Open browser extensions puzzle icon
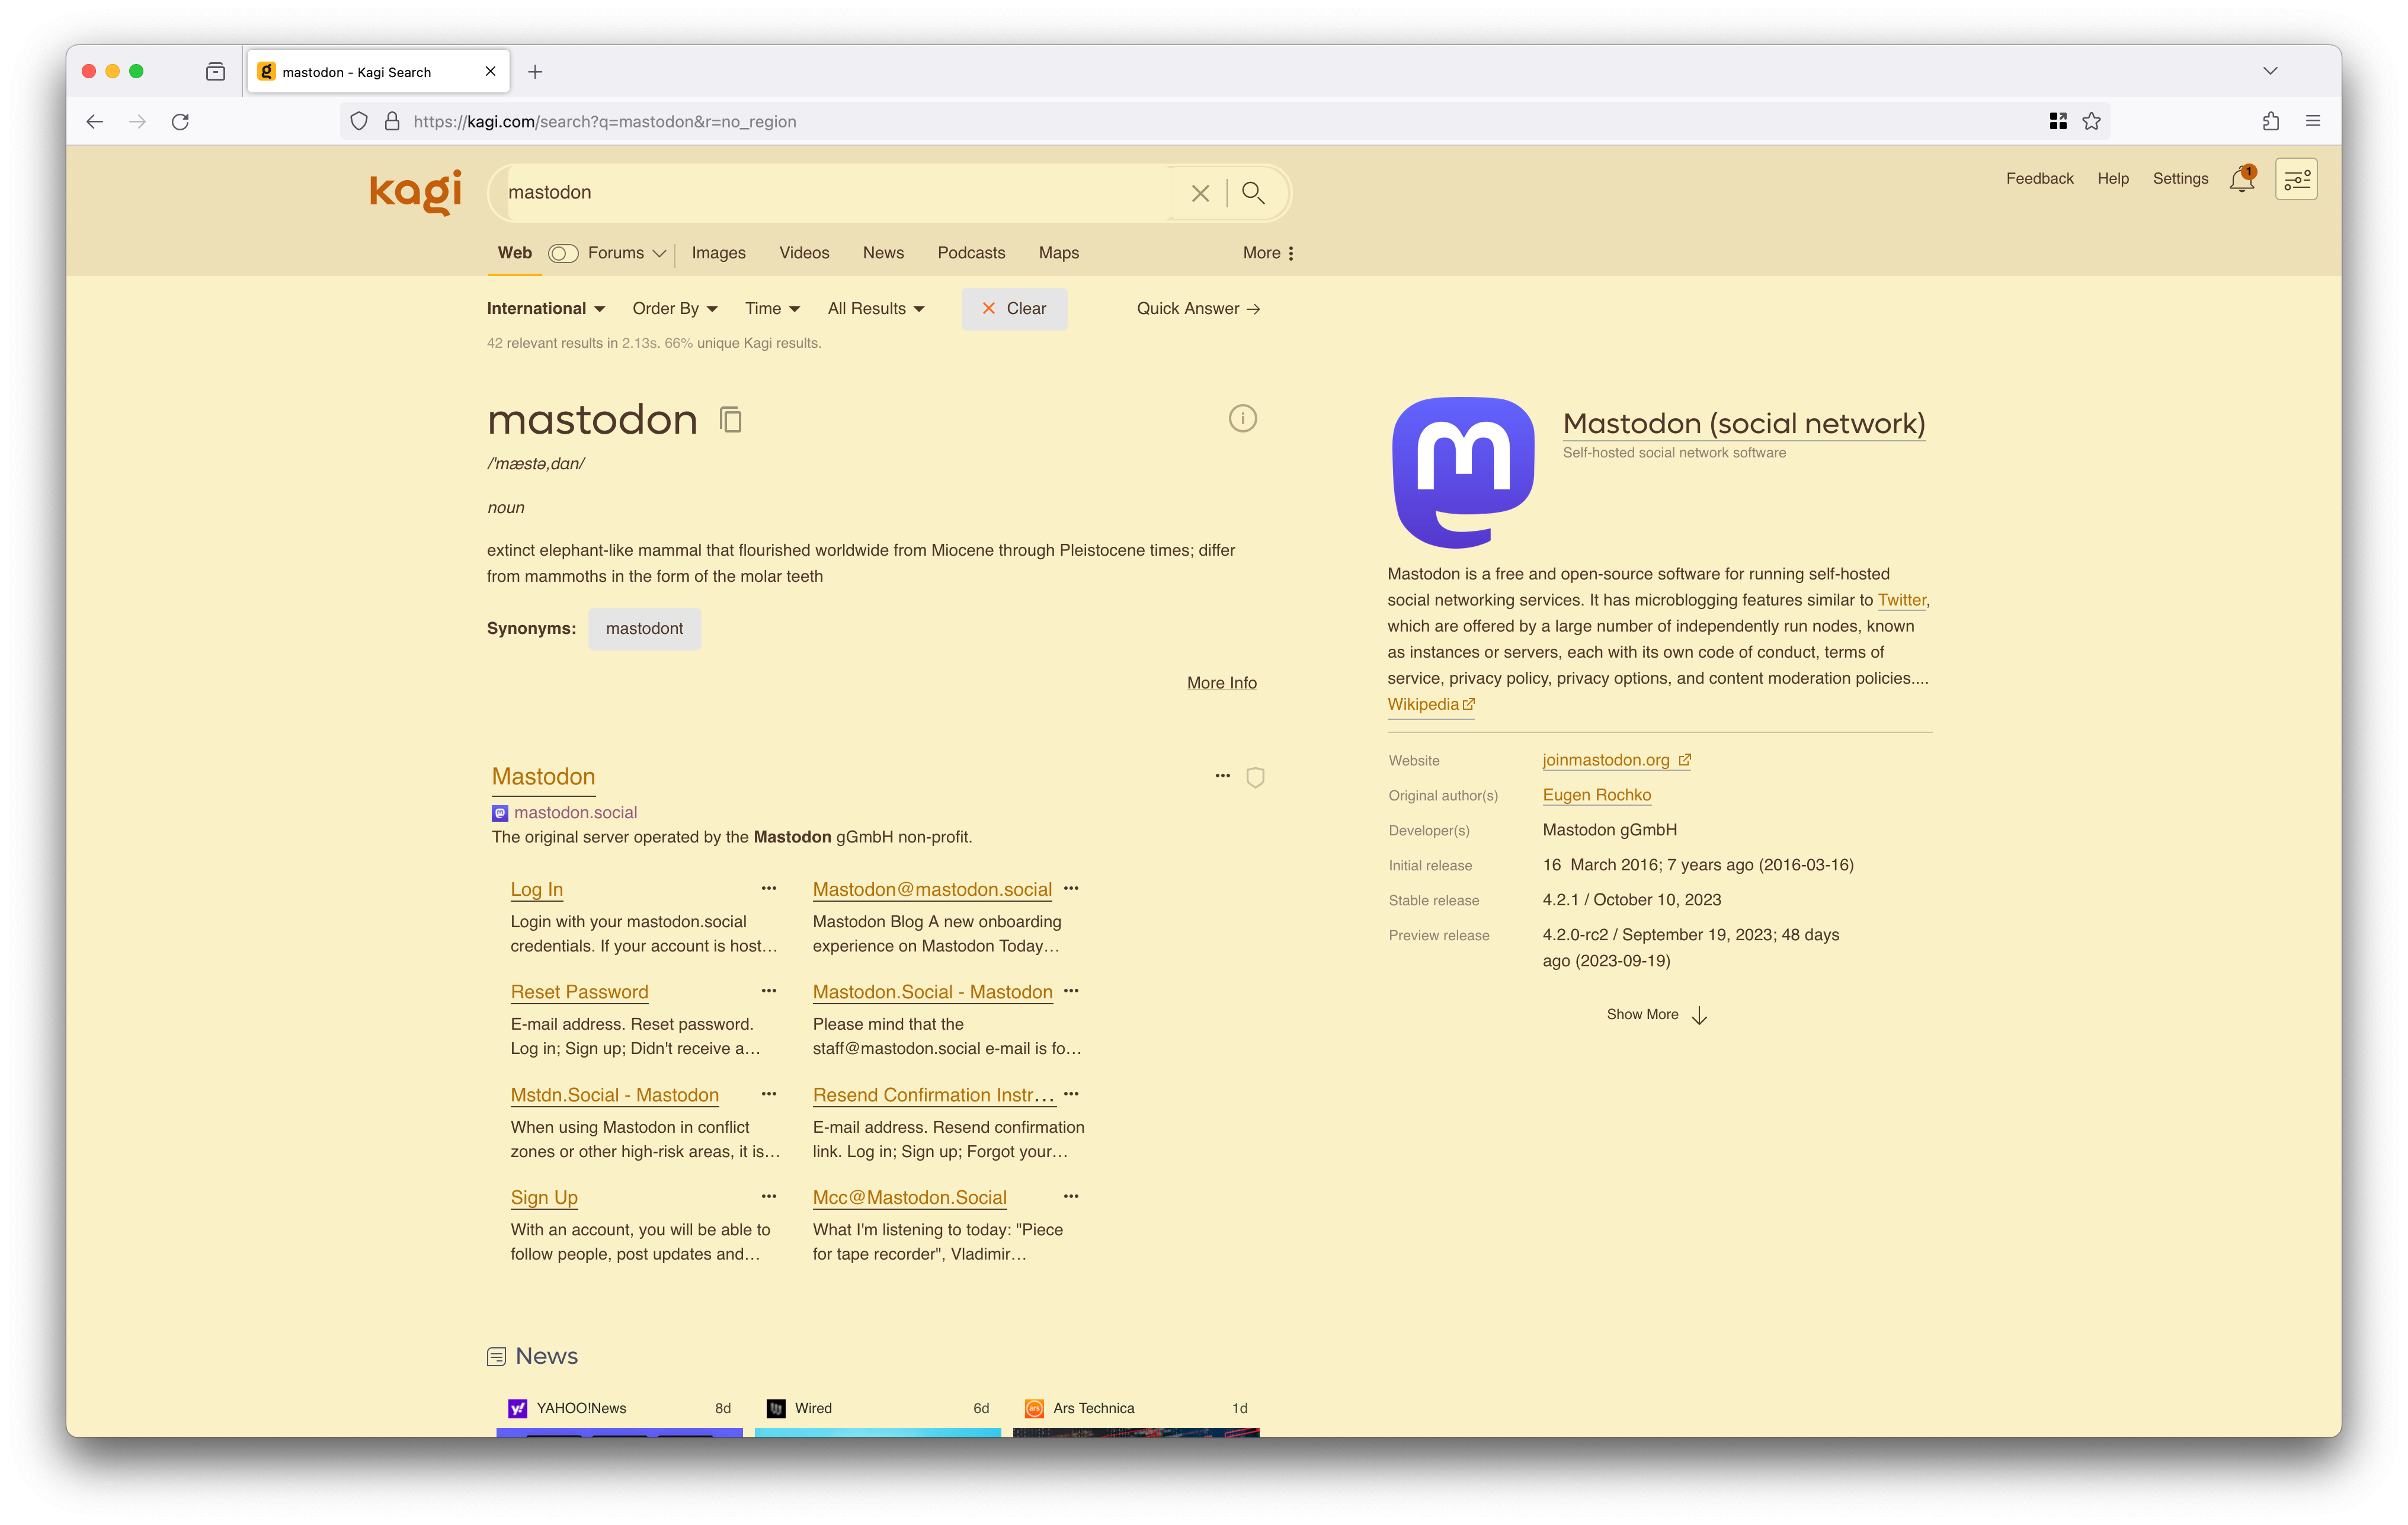This screenshot has height=1525, width=2408. coord(2270,122)
